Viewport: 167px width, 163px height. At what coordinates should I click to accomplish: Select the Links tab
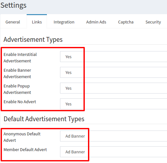37,22
